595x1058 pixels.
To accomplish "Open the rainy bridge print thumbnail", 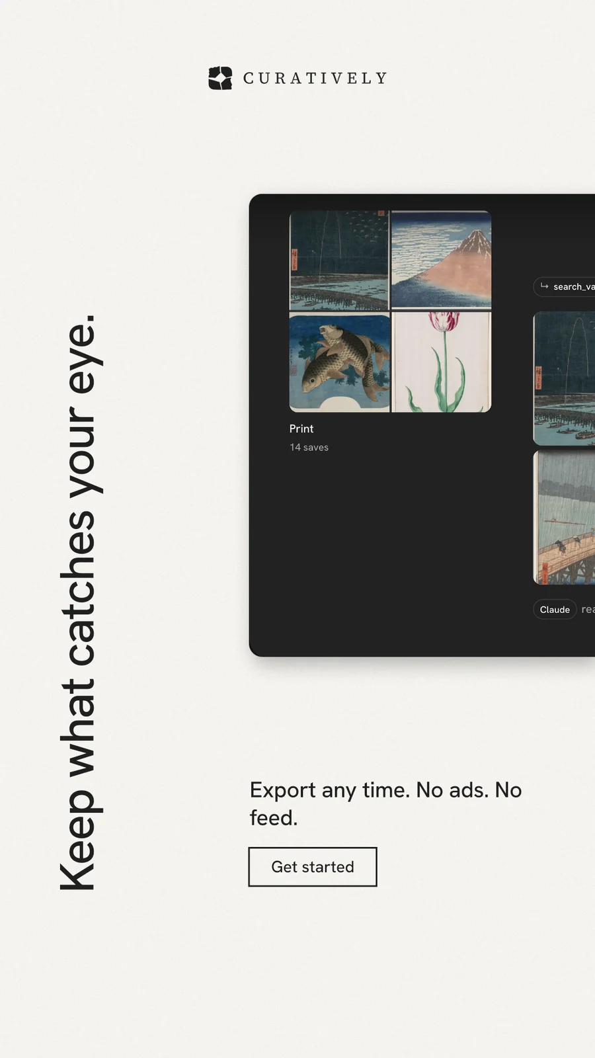I will [565, 518].
